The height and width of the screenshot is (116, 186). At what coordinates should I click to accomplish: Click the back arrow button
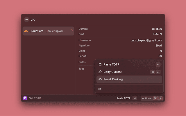click(26, 19)
